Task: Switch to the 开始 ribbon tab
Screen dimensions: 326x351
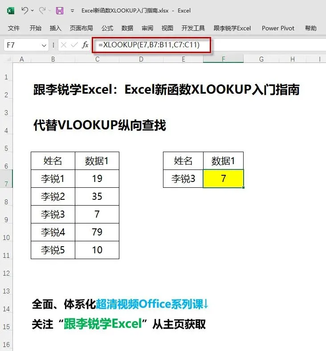Action: (x=35, y=28)
